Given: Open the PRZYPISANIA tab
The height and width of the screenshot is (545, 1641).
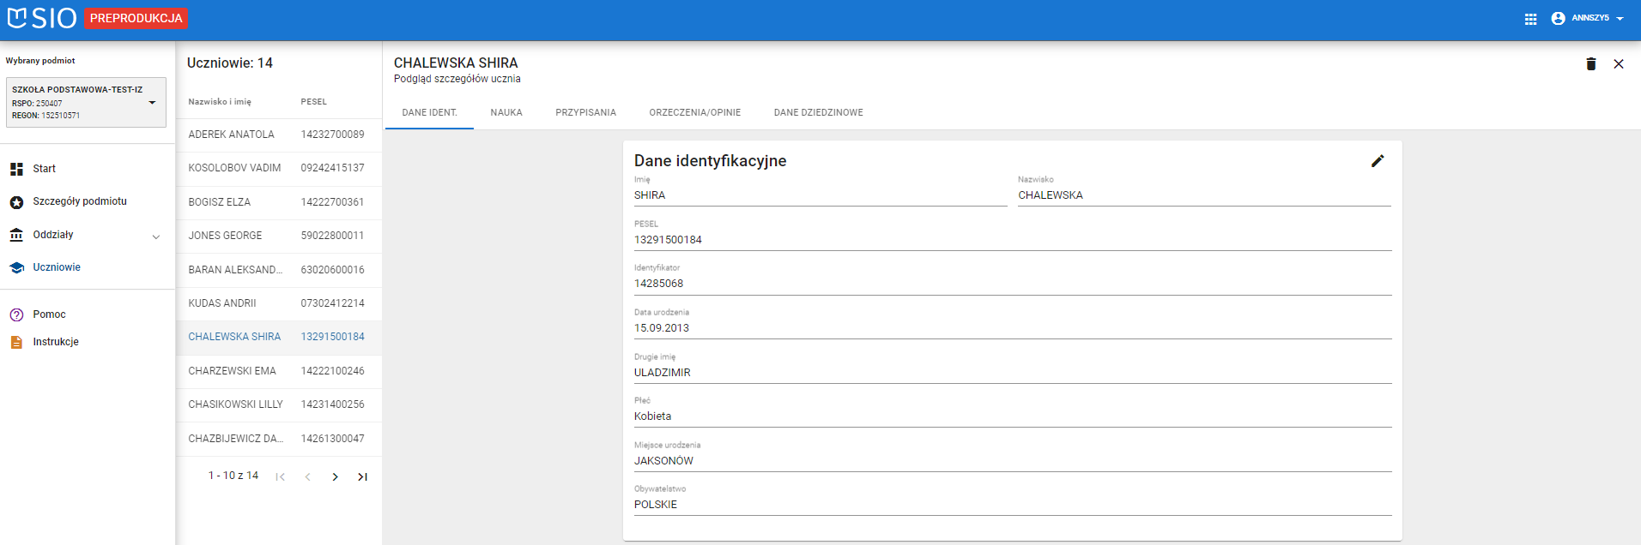Looking at the screenshot, I should coord(585,112).
